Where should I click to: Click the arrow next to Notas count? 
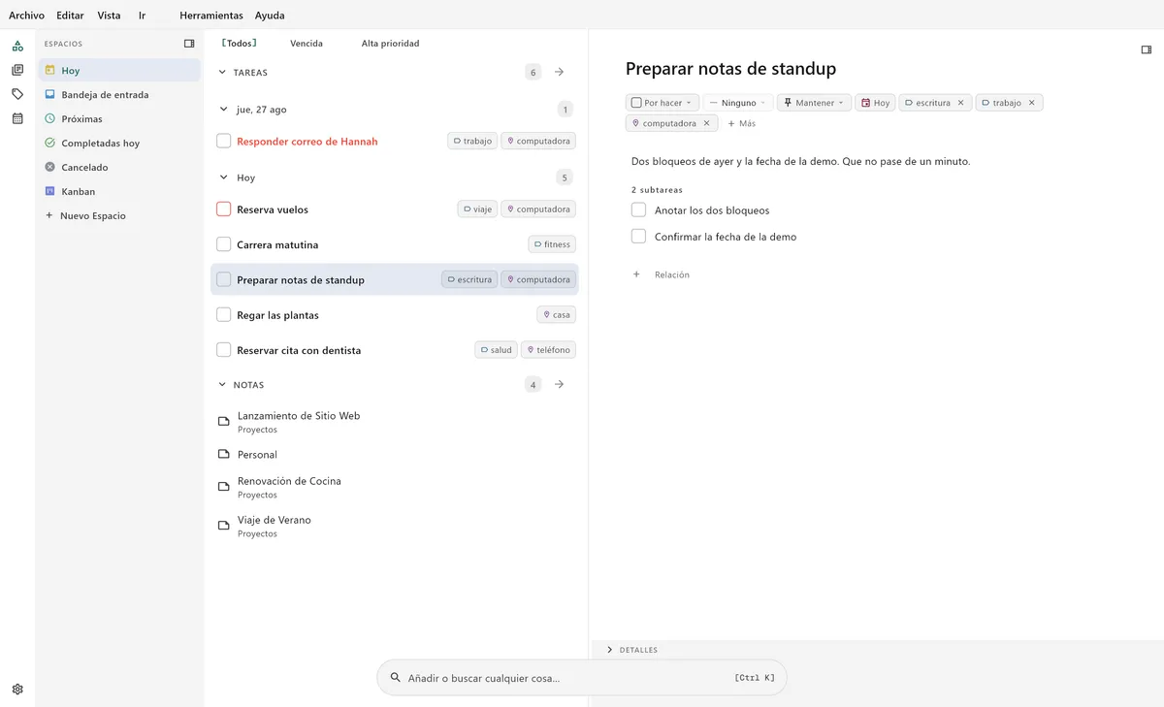[559, 384]
